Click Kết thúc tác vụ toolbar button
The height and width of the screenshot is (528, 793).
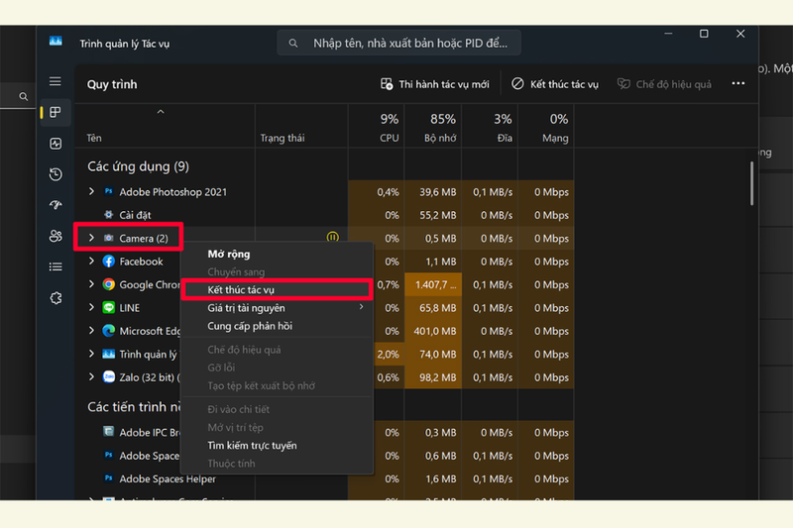(555, 84)
